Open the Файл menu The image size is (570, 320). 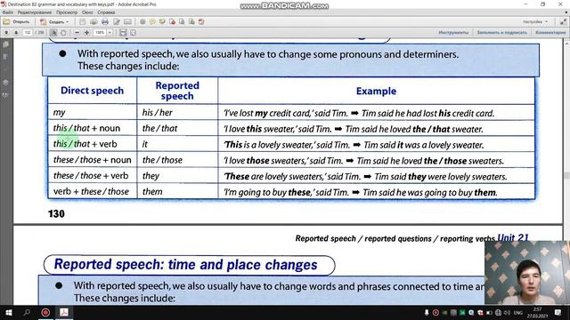coord(8,12)
